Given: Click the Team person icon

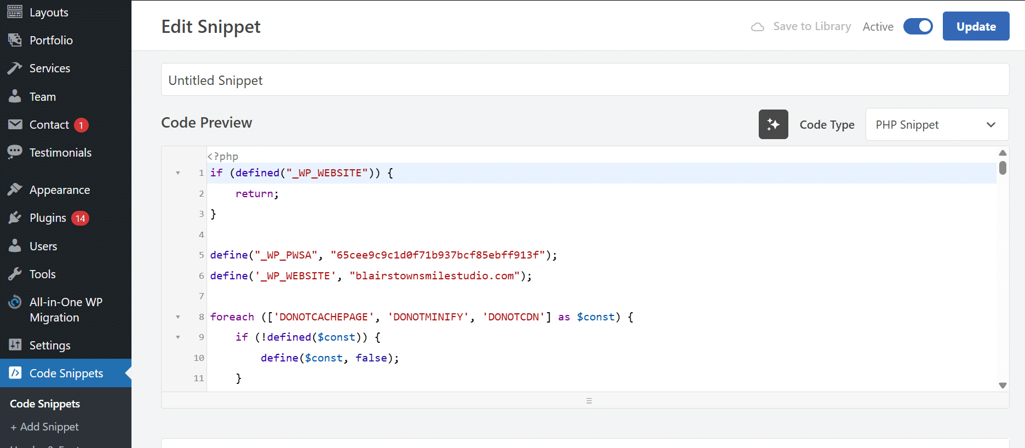Looking at the screenshot, I should [15, 96].
